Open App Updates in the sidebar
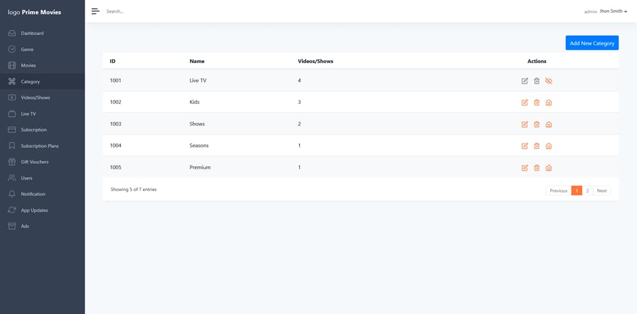The width and height of the screenshot is (637, 314). tap(42, 210)
